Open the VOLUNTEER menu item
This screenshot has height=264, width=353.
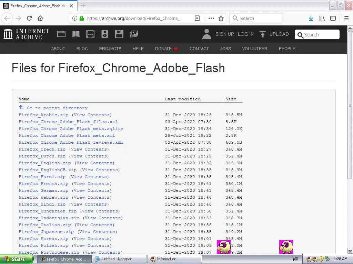[255, 48]
